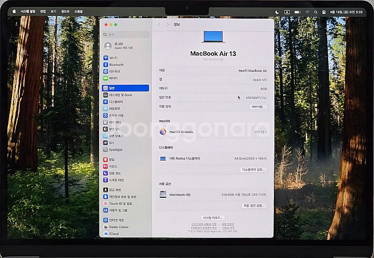
Task: Open the 윈도우 (Window) menu
Action: tap(65, 11)
